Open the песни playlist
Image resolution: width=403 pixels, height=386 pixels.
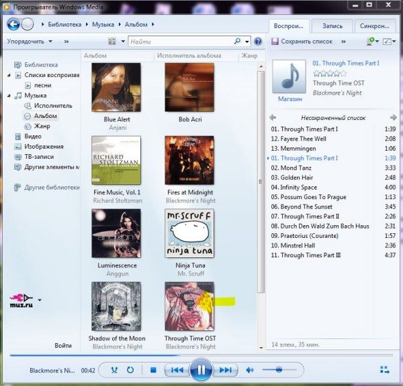(43, 85)
